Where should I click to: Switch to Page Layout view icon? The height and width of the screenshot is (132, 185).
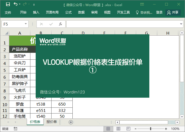tap(118, 129)
